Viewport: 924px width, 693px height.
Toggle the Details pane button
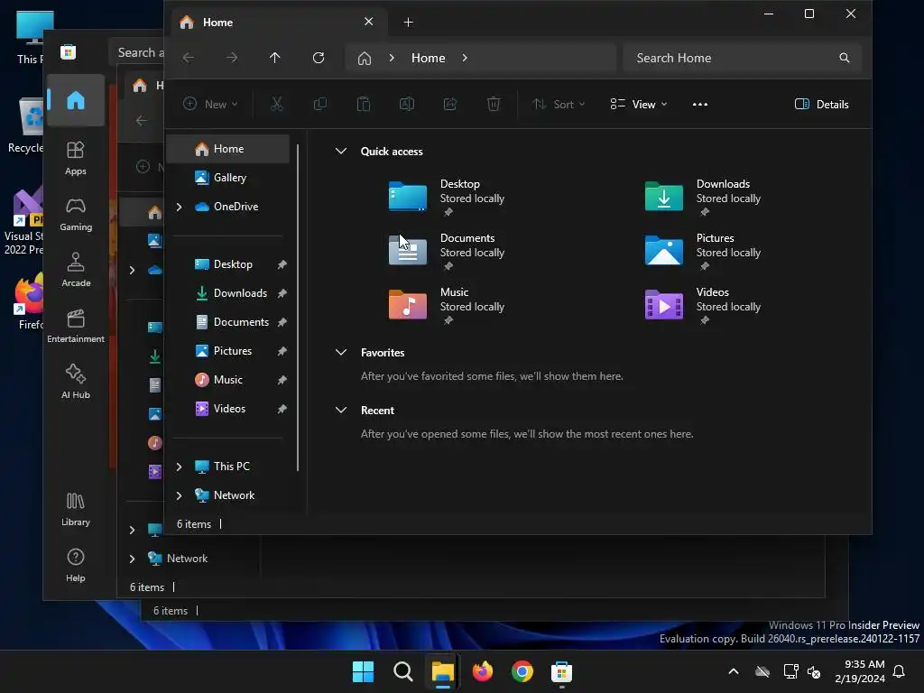821,105
